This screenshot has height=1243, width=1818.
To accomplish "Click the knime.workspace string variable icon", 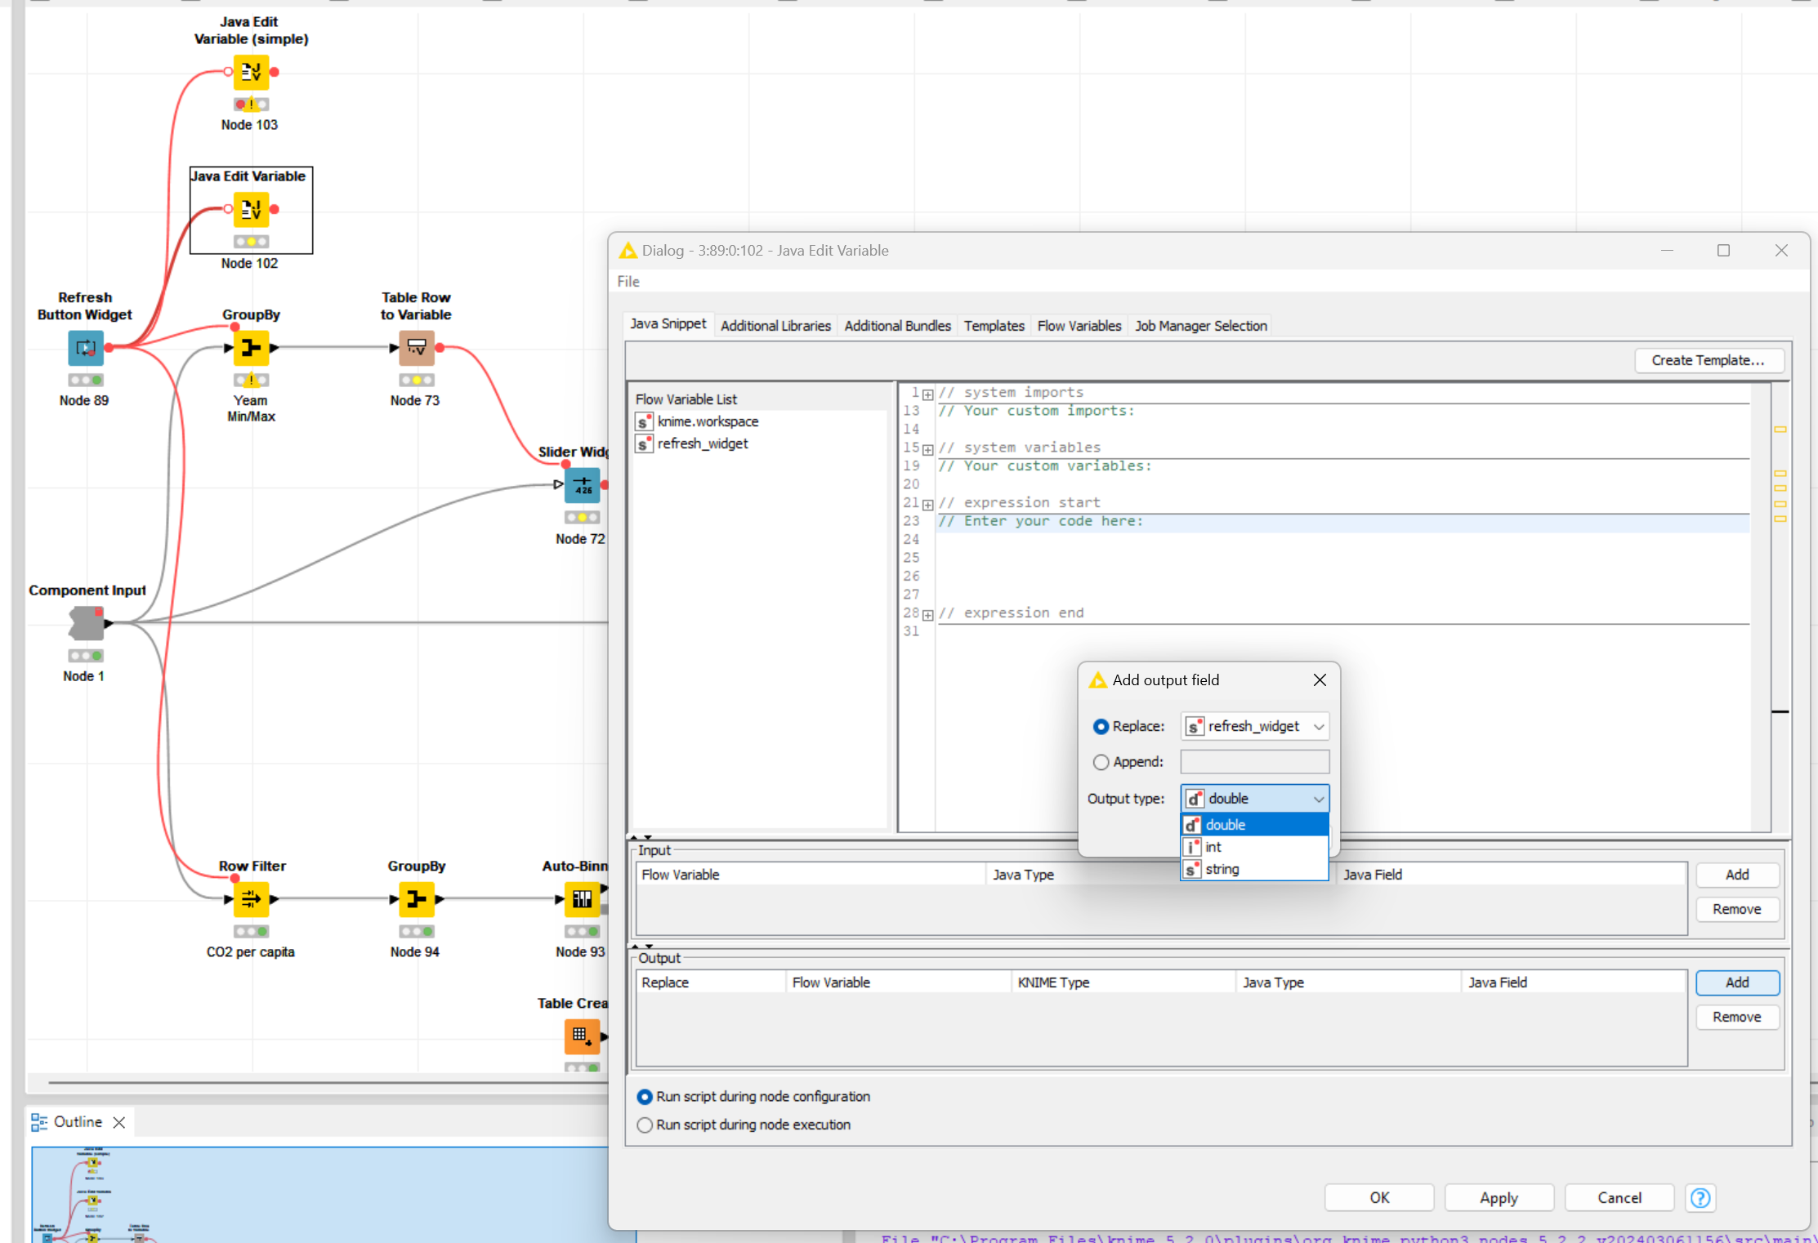I will point(645,421).
